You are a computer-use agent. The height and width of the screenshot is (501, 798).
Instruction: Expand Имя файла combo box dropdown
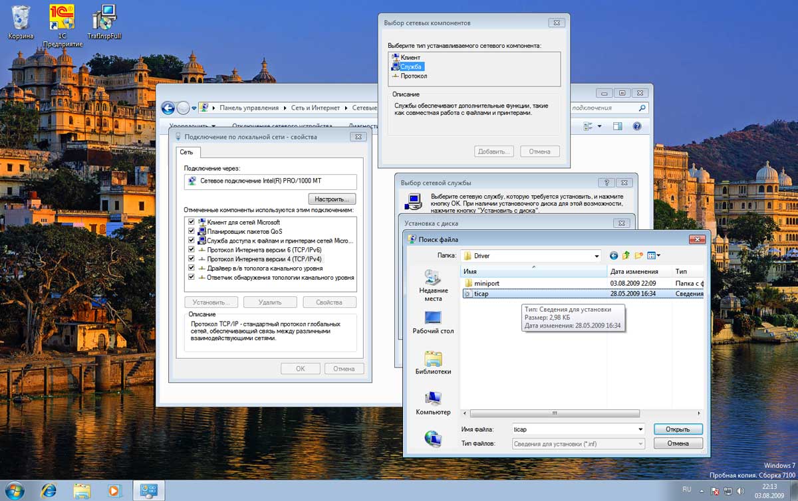[x=640, y=429]
